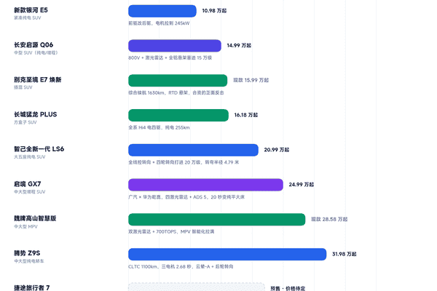Select the purple 长安启源 Q06 bar
The width and height of the screenshot is (437, 291).
pos(175,46)
